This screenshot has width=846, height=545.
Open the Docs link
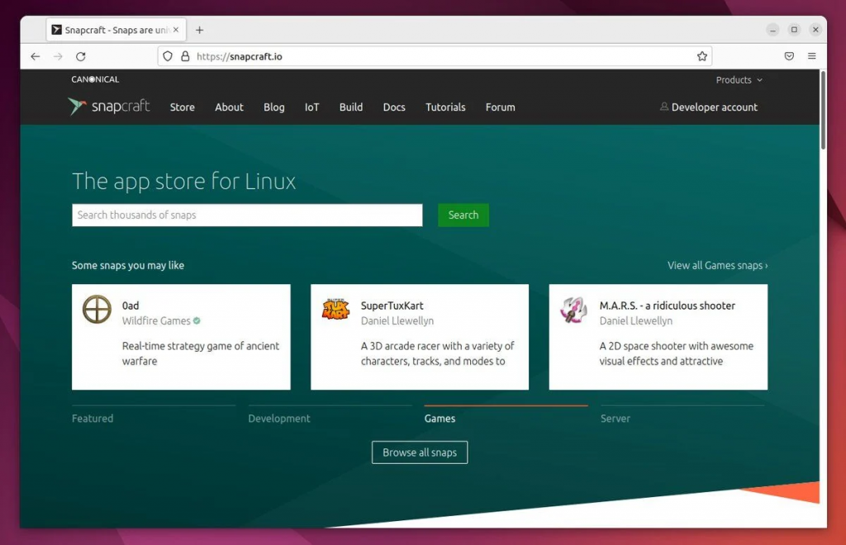tap(394, 107)
